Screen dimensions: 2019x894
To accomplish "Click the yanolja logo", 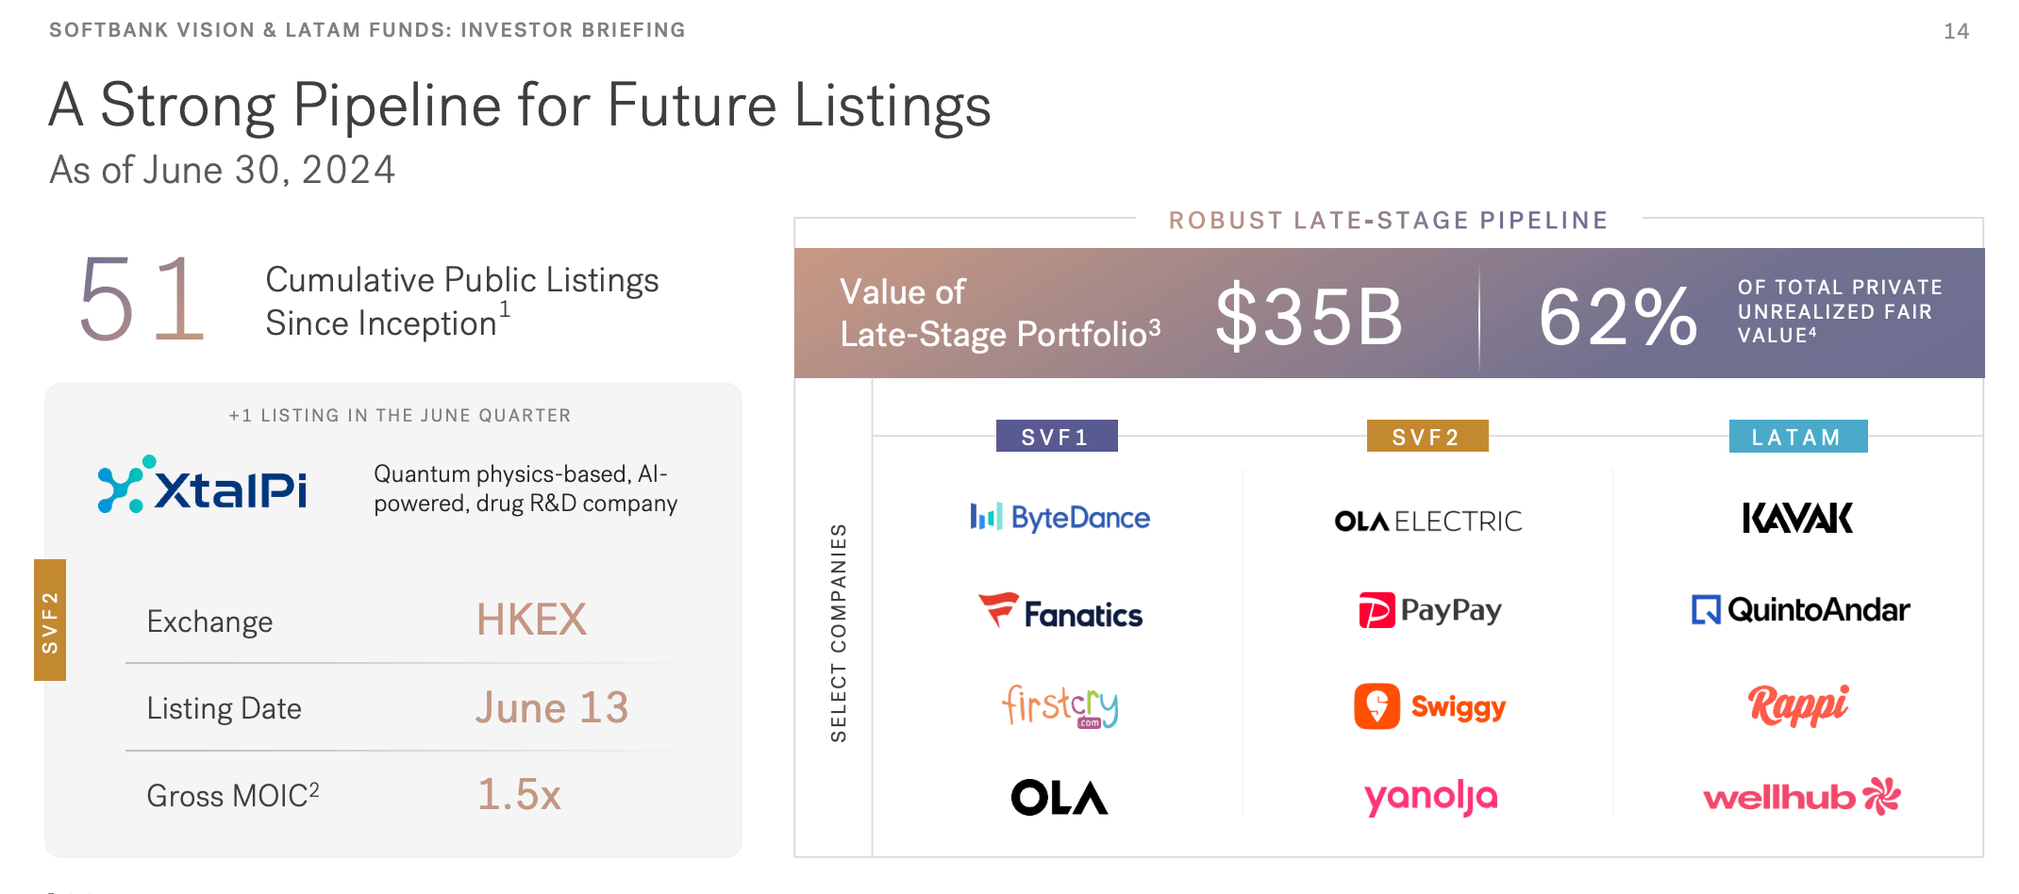I will pos(1430,798).
